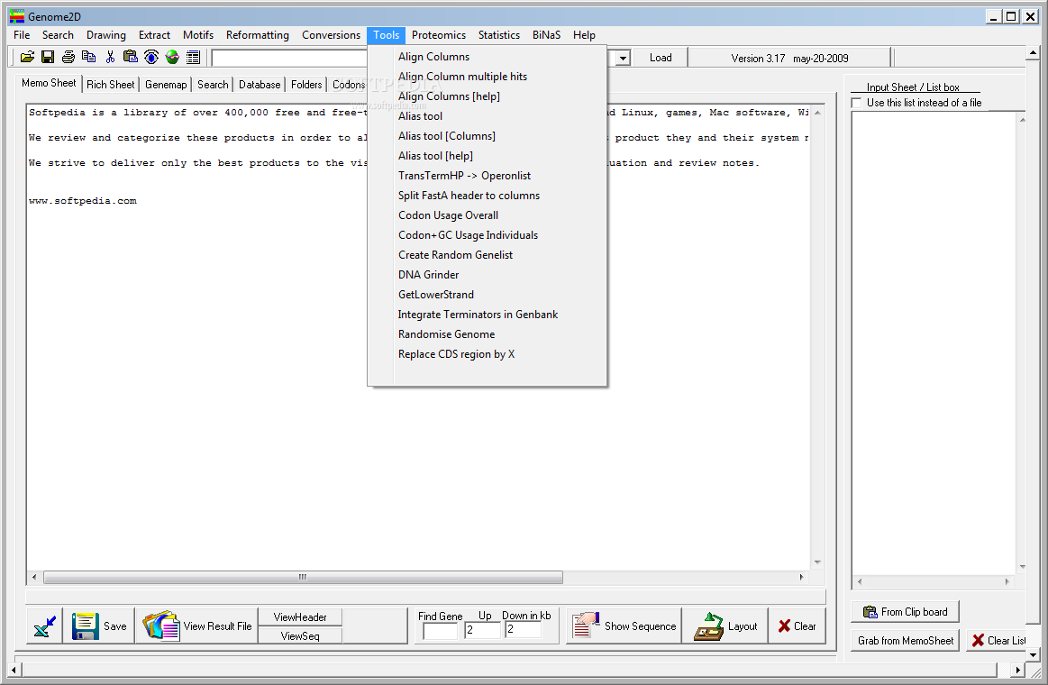The width and height of the screenshot is (1048, 685).
Task: Choose Split FastA header to columns
Action: click(488, 196)
